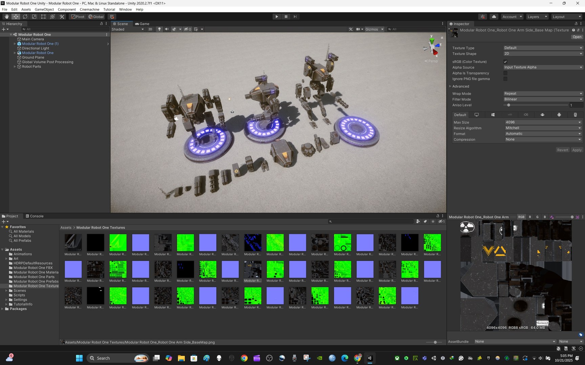Open the Standalone desktop platform override tab
Viewport: 585px width, 365px height.
click(x=477, y=115)
